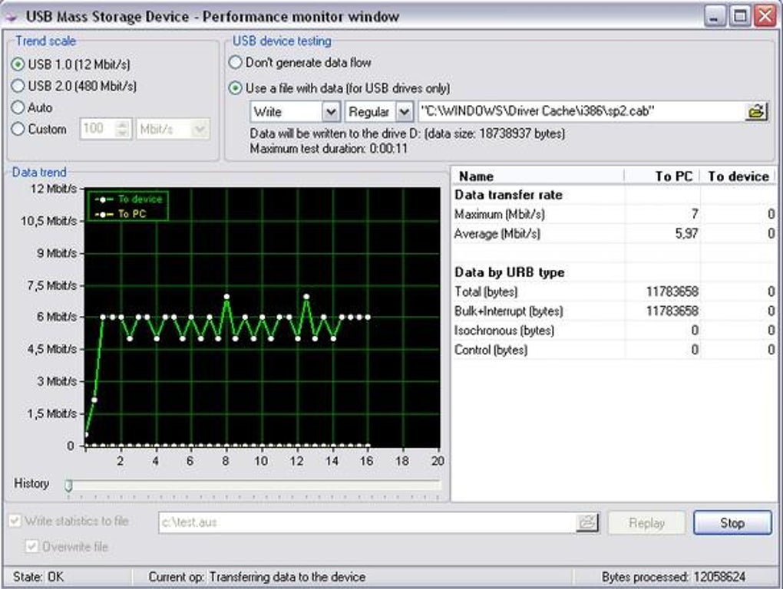The height and width of the screenshot is (589, 783).
Task: Click the State: OK status entry
Action: [38, 577]
